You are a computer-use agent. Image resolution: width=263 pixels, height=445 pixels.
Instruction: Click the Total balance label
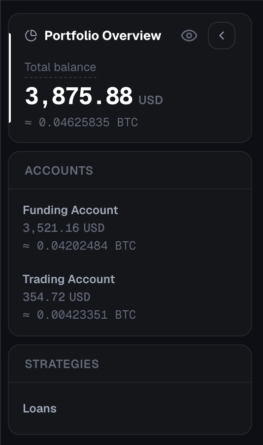coord(61,67)
